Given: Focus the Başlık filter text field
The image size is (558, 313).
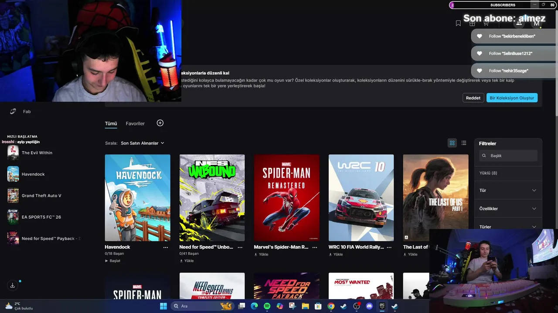Looking at the screenshot, I should click(x=508, y=156).
